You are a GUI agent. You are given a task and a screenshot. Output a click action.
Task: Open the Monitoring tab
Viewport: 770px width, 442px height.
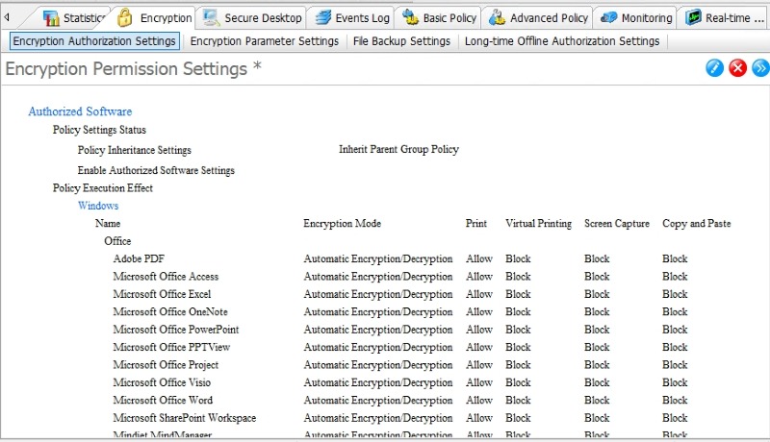pos(636,18)
